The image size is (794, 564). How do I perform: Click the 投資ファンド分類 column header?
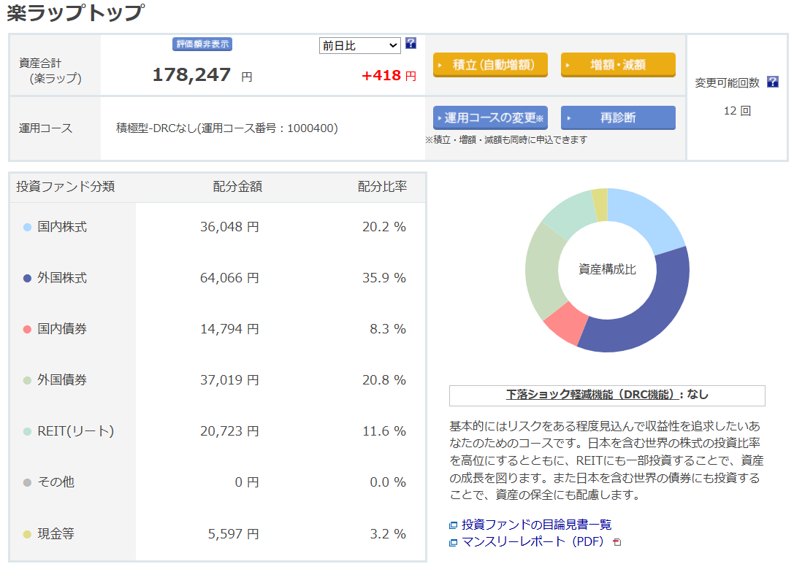pos(65,187)
